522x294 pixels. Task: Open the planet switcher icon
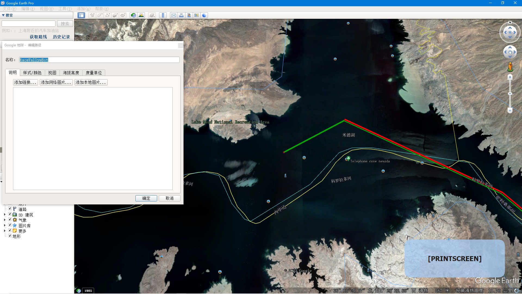pos(152,15)
